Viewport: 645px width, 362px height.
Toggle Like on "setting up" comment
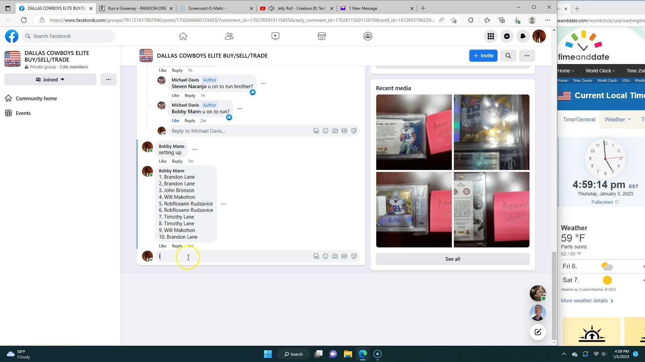point(163,161)
